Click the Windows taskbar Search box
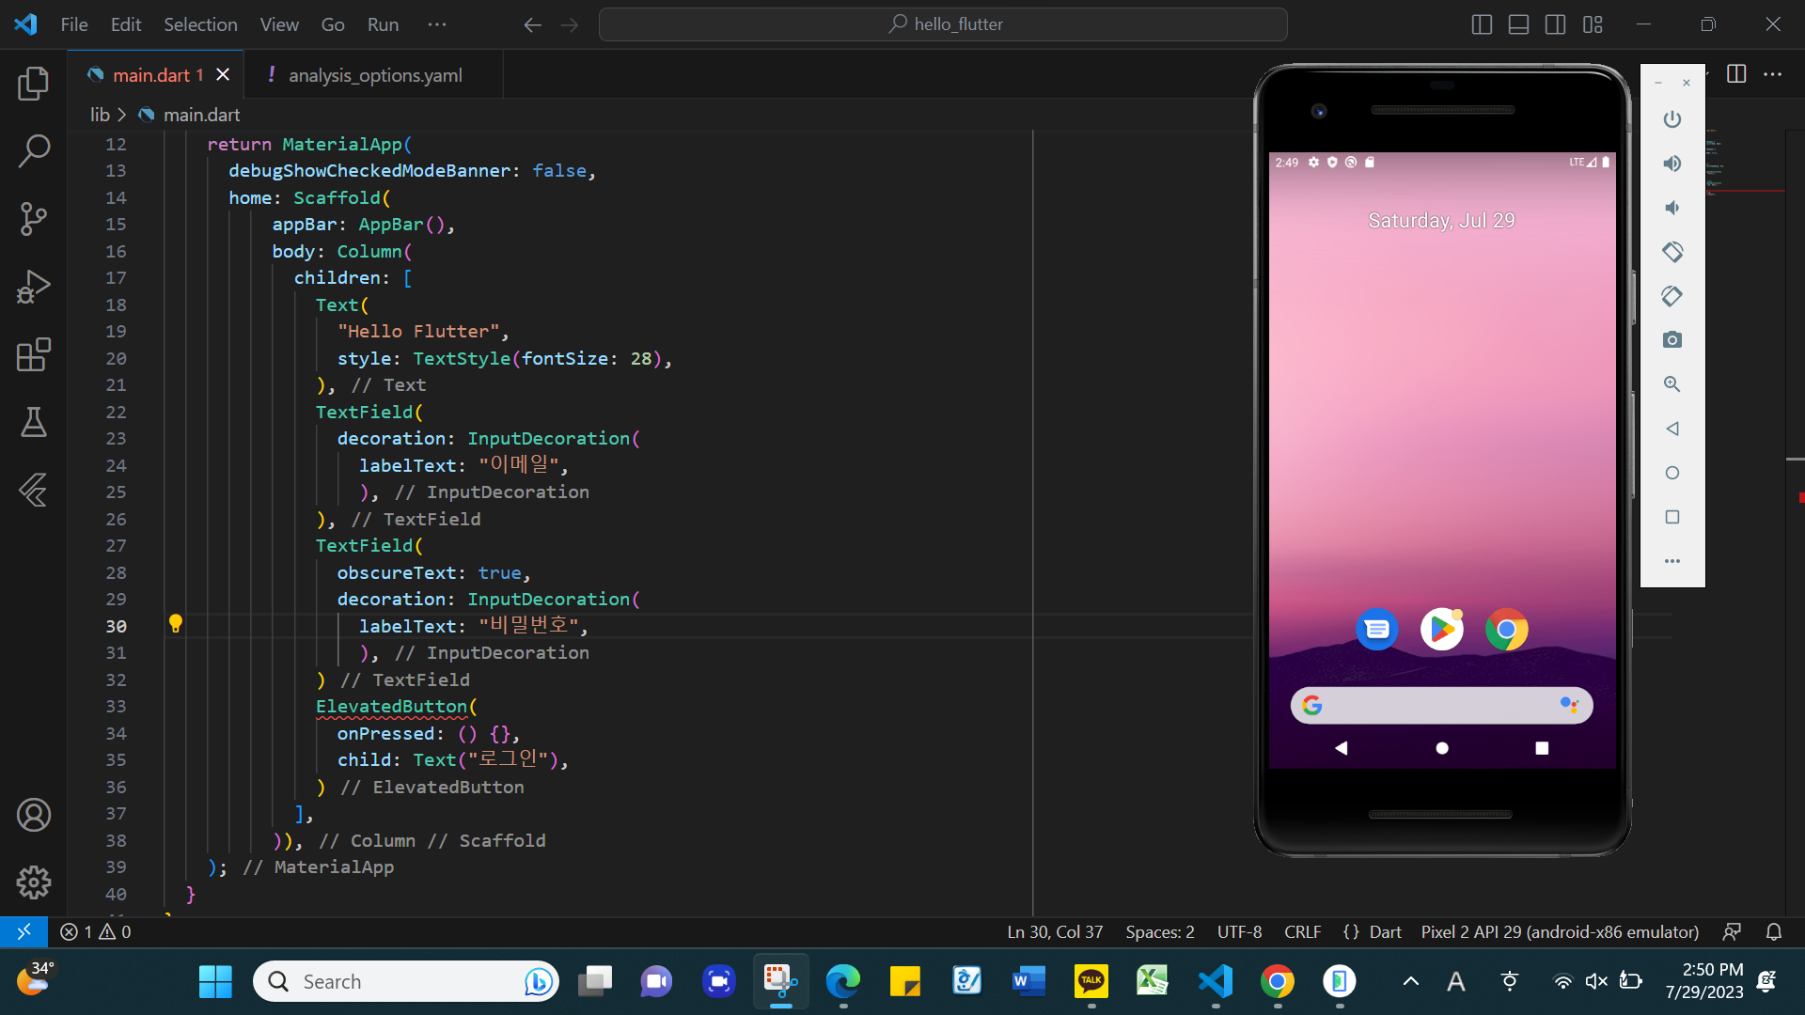 pyautogui.click(x=406, y=981)
